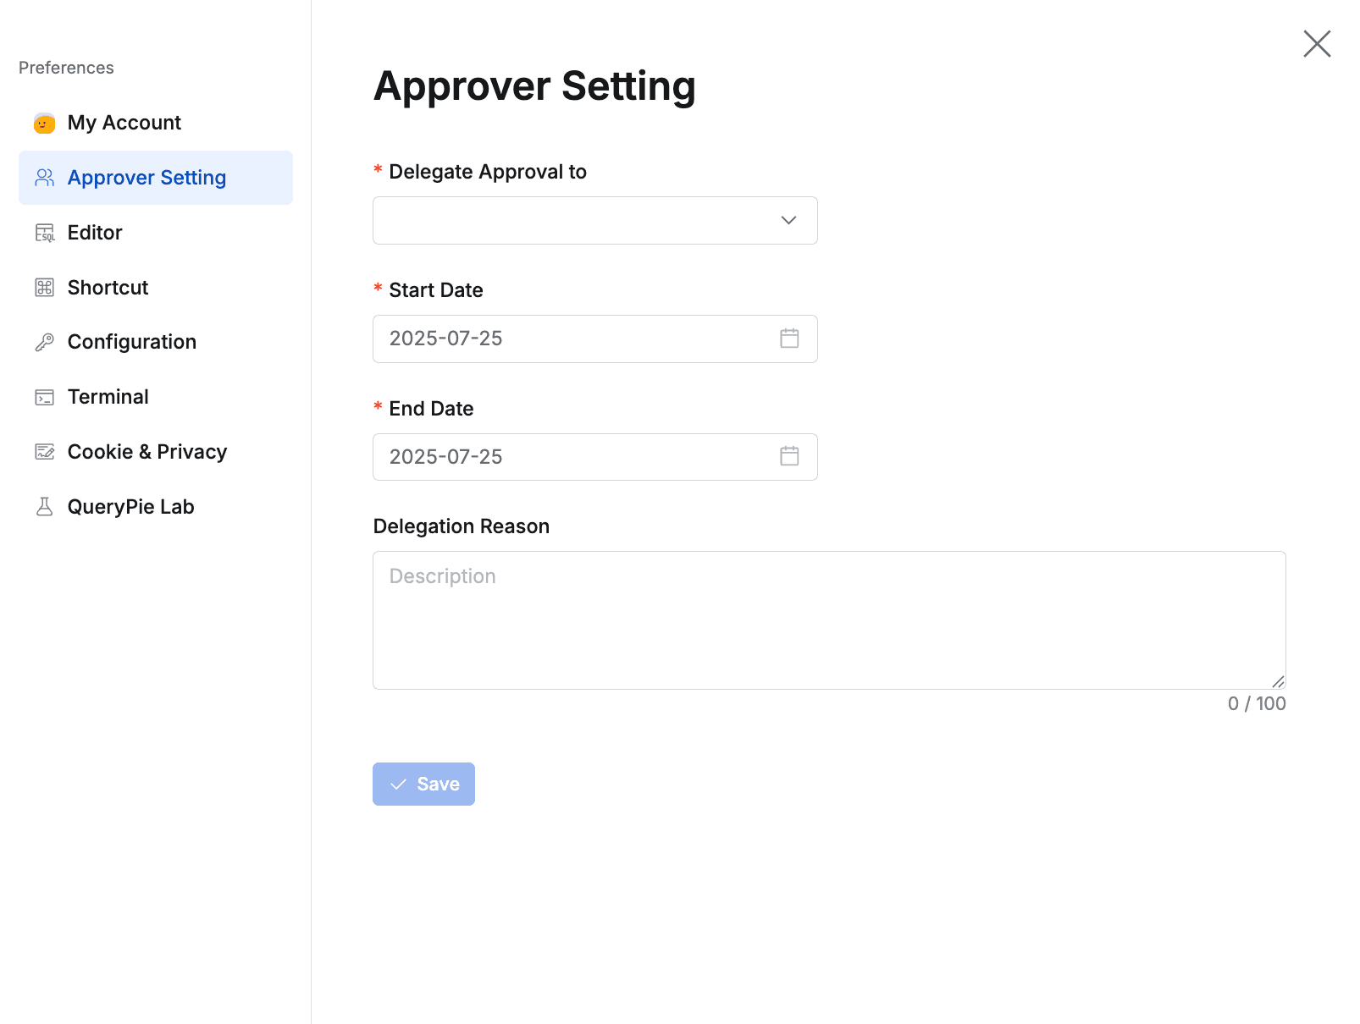The height and width of the screenshot is (1024, 1360).
Task: Open the Shortcut preferences section
Action: pyautogui.click(x=108, y=287)
